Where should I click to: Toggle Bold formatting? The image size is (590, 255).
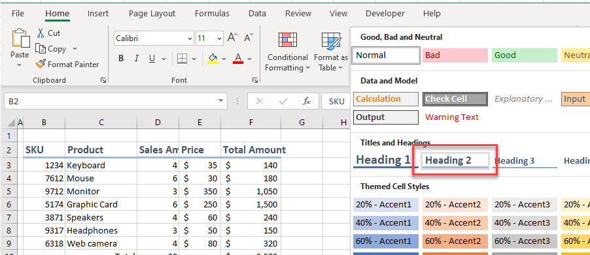click(121, 59)
